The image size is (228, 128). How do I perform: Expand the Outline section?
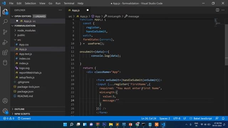(38, 109)
